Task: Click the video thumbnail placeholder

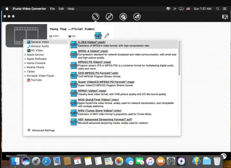Action: tap(26, 36)
